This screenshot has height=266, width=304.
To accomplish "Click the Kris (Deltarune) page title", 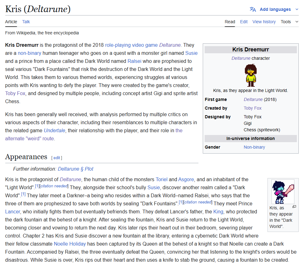I will [x=38, y=9].
